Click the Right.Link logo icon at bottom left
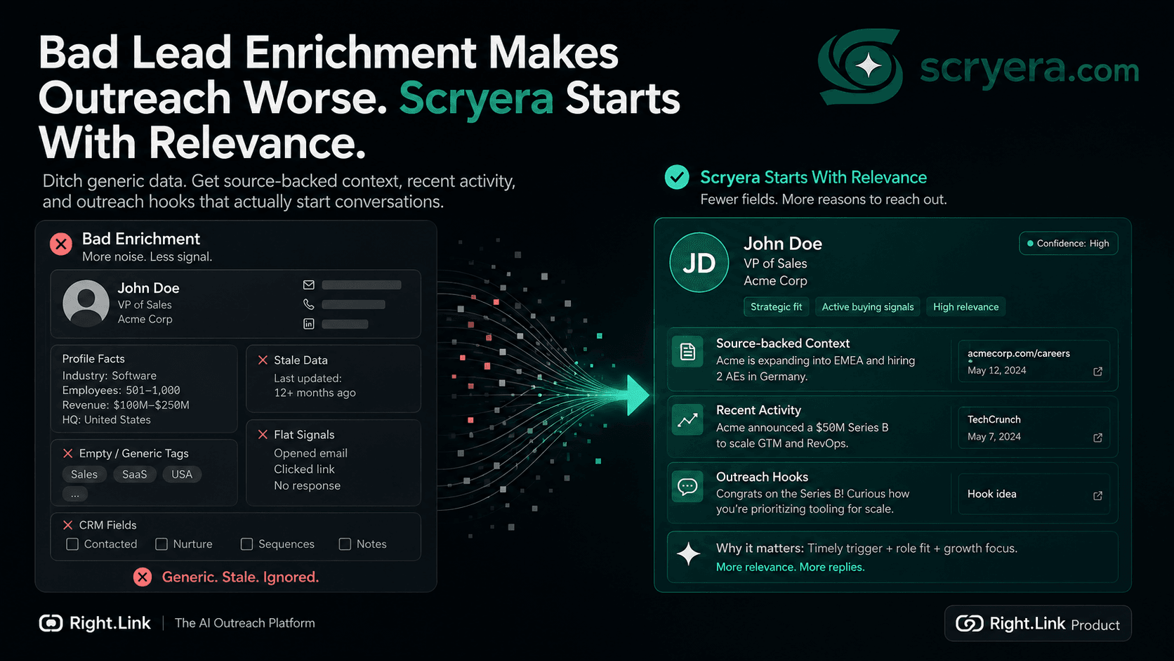Screen dimensions: 1174x661 tap(51, 623)
